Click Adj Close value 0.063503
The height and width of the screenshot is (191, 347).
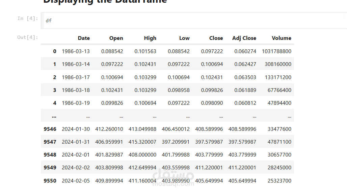point(245,77)
